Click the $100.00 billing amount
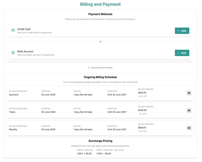 pyautogui.click(x=142, y=93)
